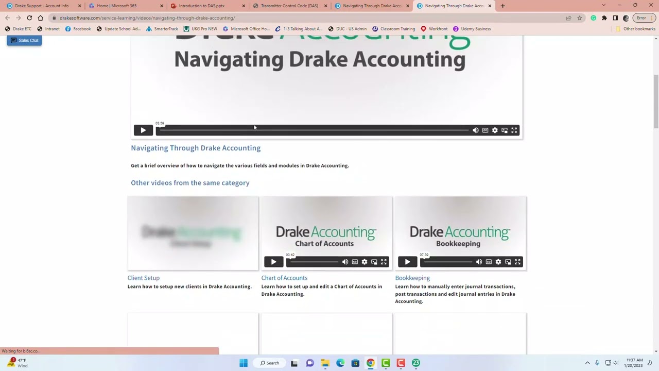Open Bookkeeping video settings gear

coord(498,262)
